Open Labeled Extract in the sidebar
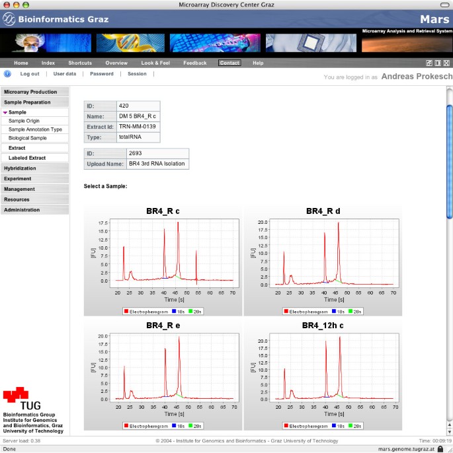The image size is (453, 453). click(34, 158)
